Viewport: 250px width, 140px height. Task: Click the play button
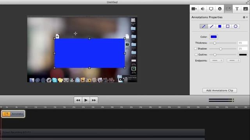(86, 100)
